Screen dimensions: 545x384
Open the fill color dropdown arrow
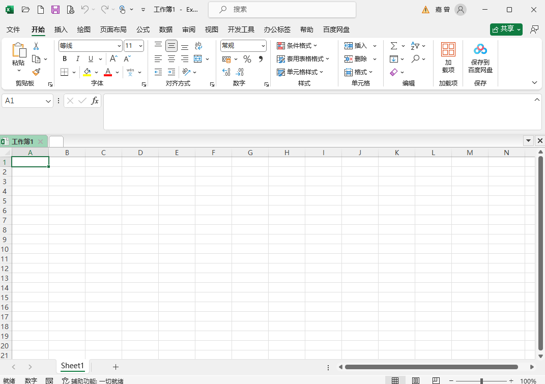[x=97, y=72]
